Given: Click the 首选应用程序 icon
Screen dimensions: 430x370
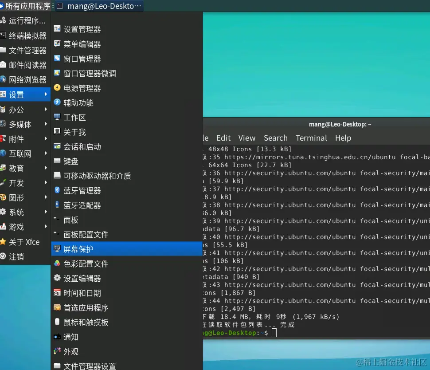Looking at the screenshot, I should point(57,307).
